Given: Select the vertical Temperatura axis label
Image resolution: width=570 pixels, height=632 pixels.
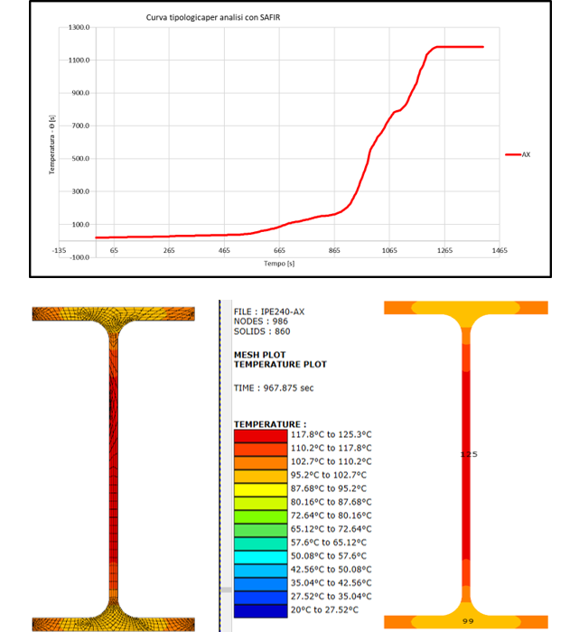Looking at the screenshot, I should (x=53, y=141).
